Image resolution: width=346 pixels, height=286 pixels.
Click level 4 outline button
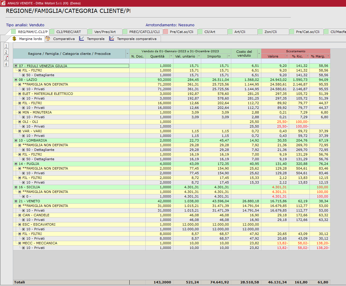(x=6, y=64)
